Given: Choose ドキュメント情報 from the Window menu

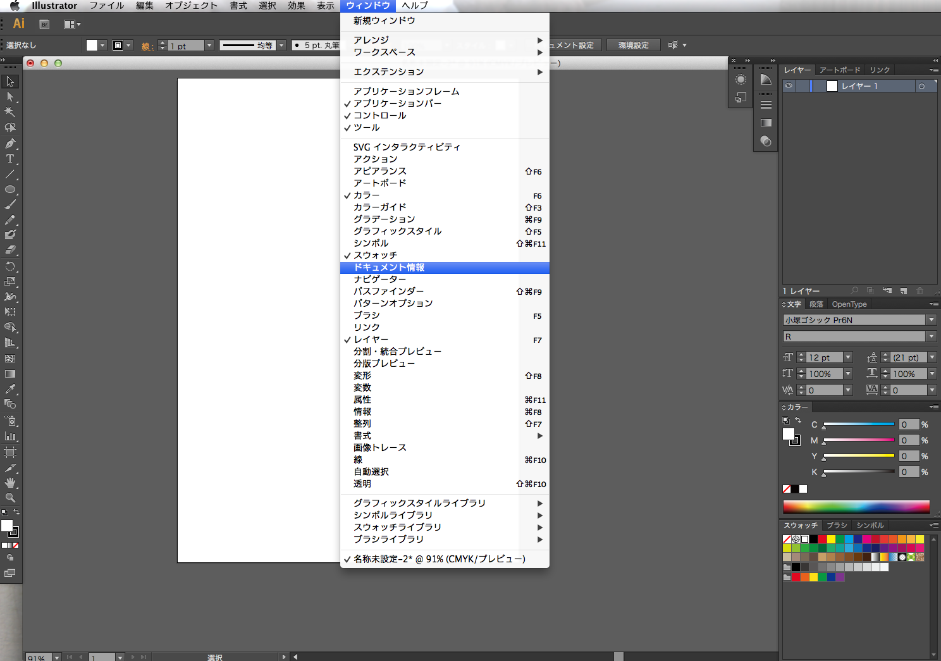Looking at the screenshot, I should (x=445, y=267).
